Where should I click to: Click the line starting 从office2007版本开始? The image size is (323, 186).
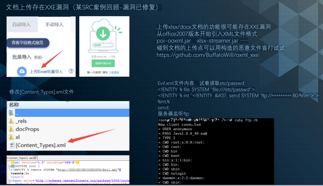207,34
